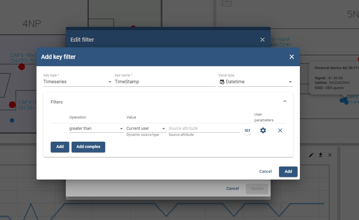Collapse the Filters section
The image size is (359, 220).
[285, 101]
